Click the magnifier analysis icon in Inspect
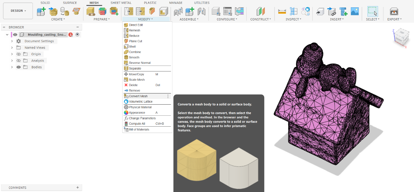 306,11
